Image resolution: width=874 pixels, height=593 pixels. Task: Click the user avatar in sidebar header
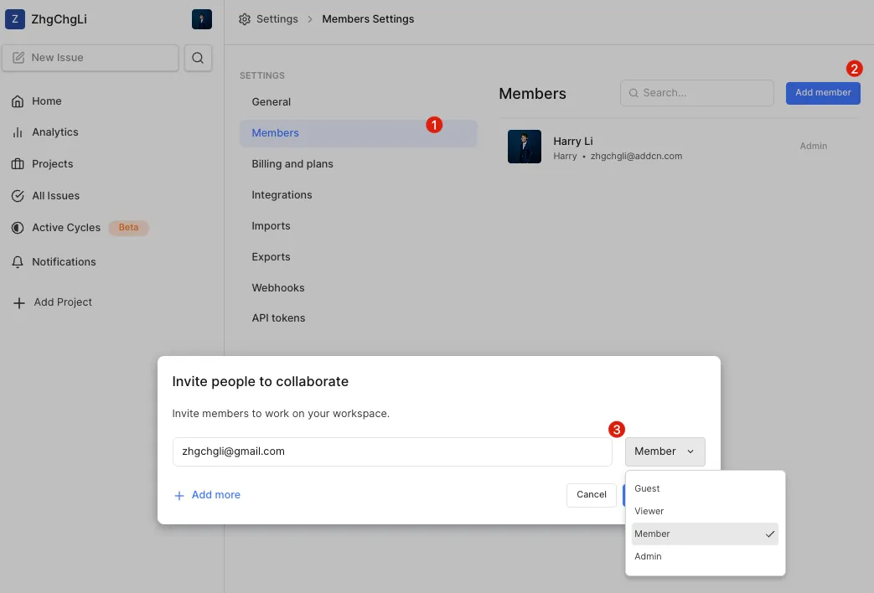201,19
